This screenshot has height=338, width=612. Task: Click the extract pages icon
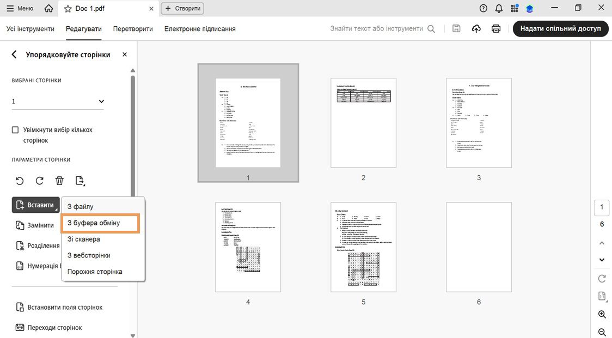point(79,181)
